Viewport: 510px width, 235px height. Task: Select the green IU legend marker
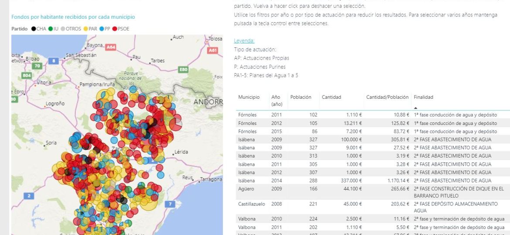[51, 29]
